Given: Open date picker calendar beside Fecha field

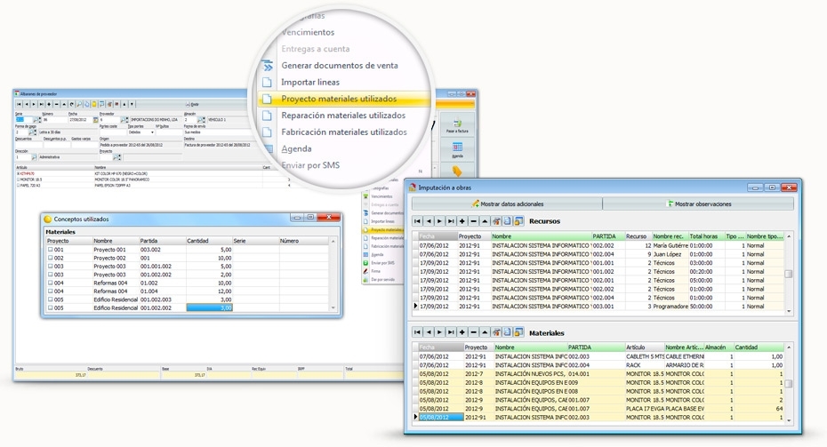Looking at the screenshot, I should [95, 120].
